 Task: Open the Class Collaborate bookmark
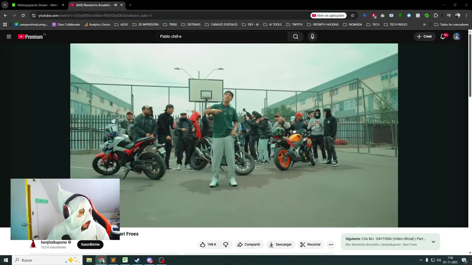click(66, 25)
